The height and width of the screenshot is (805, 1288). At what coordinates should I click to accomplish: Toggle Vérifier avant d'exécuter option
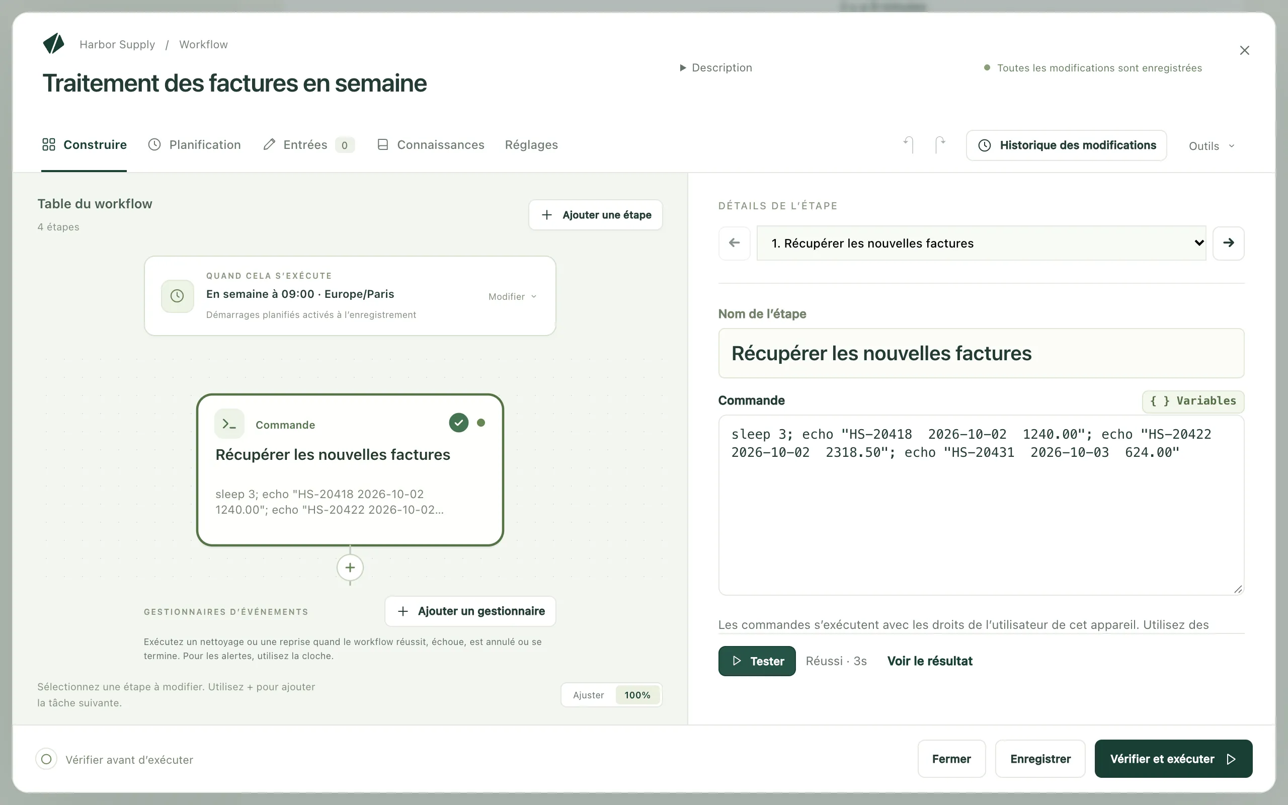46,759
